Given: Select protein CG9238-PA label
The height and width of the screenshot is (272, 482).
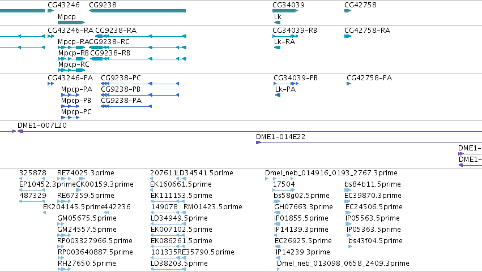Looking at the screenshot, I should (121, 101).
